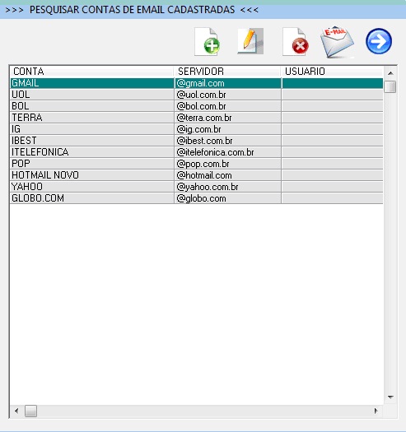Image resolution: width=406 pixels, height=432 pixels.
Task: Click the @bol.com.br server cell
Action: pyautogui.click(x=228, y=106)
